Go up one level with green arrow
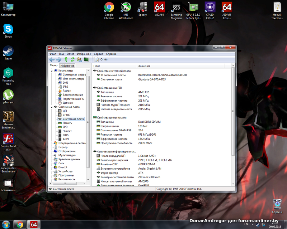The image size is (287, 229). (66, 59)
